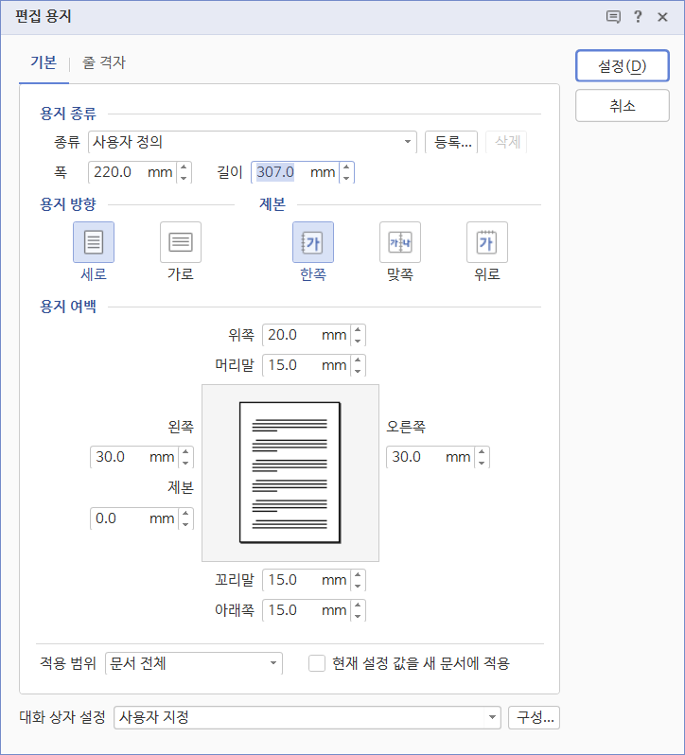Click the 오른쪽 margin field showing 30.0

pyautogui.click(x=430, y=457)
